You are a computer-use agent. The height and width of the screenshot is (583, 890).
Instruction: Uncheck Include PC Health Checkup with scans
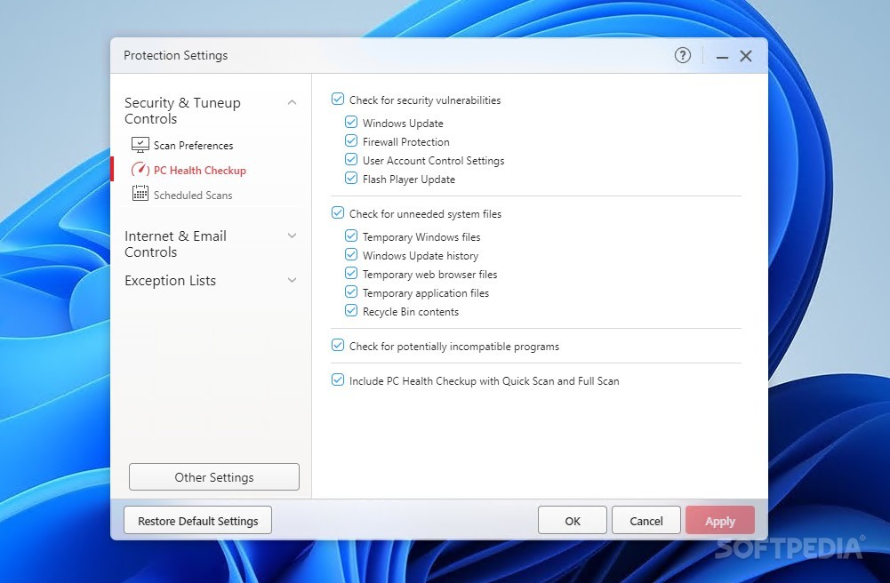338,380
